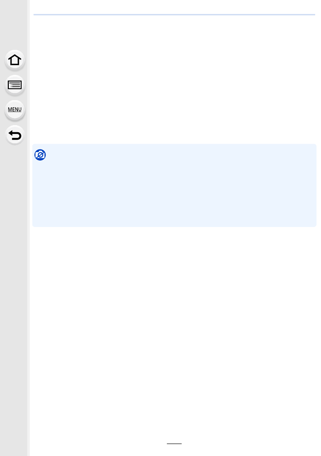This screenshot has width=321, height=456.
Task: Click the blue not-available camera icon
Action: click(40, 155)
